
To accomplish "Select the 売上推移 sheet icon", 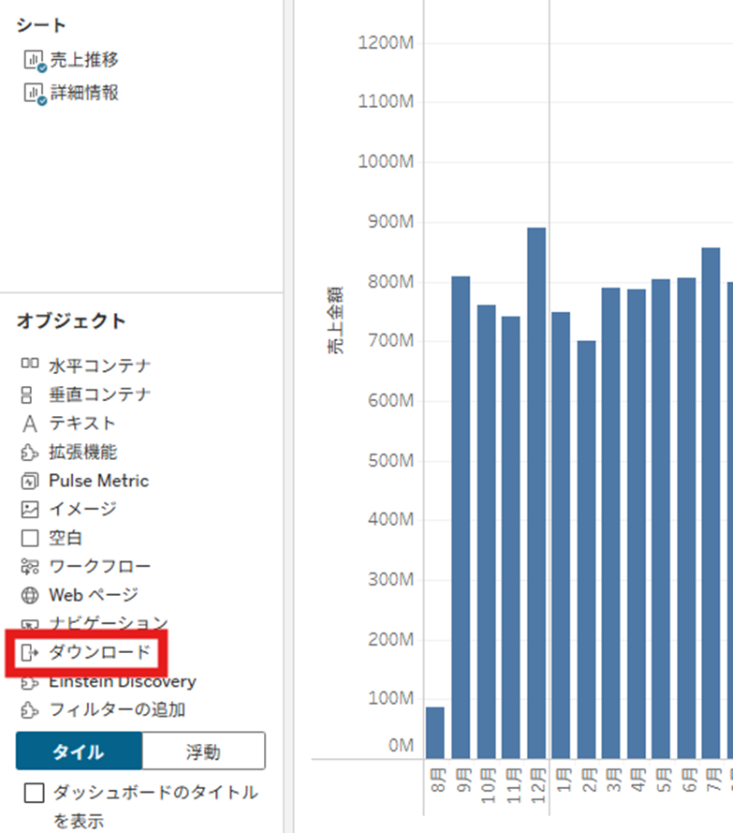I will tap(35, 61).
